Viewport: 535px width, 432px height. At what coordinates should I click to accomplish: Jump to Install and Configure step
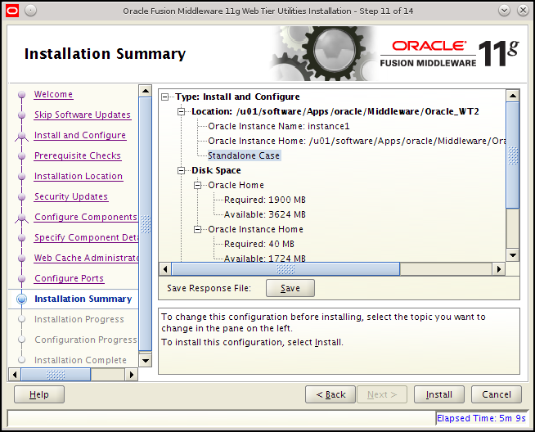click(x=80, y=135)
